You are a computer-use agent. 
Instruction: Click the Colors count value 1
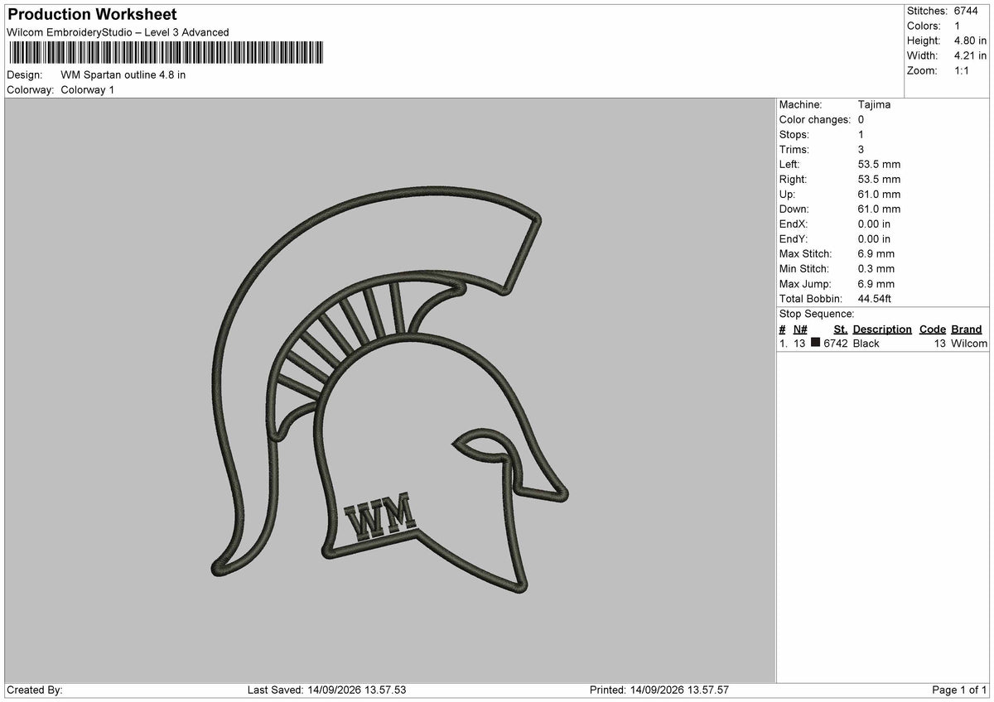point(958,26)
